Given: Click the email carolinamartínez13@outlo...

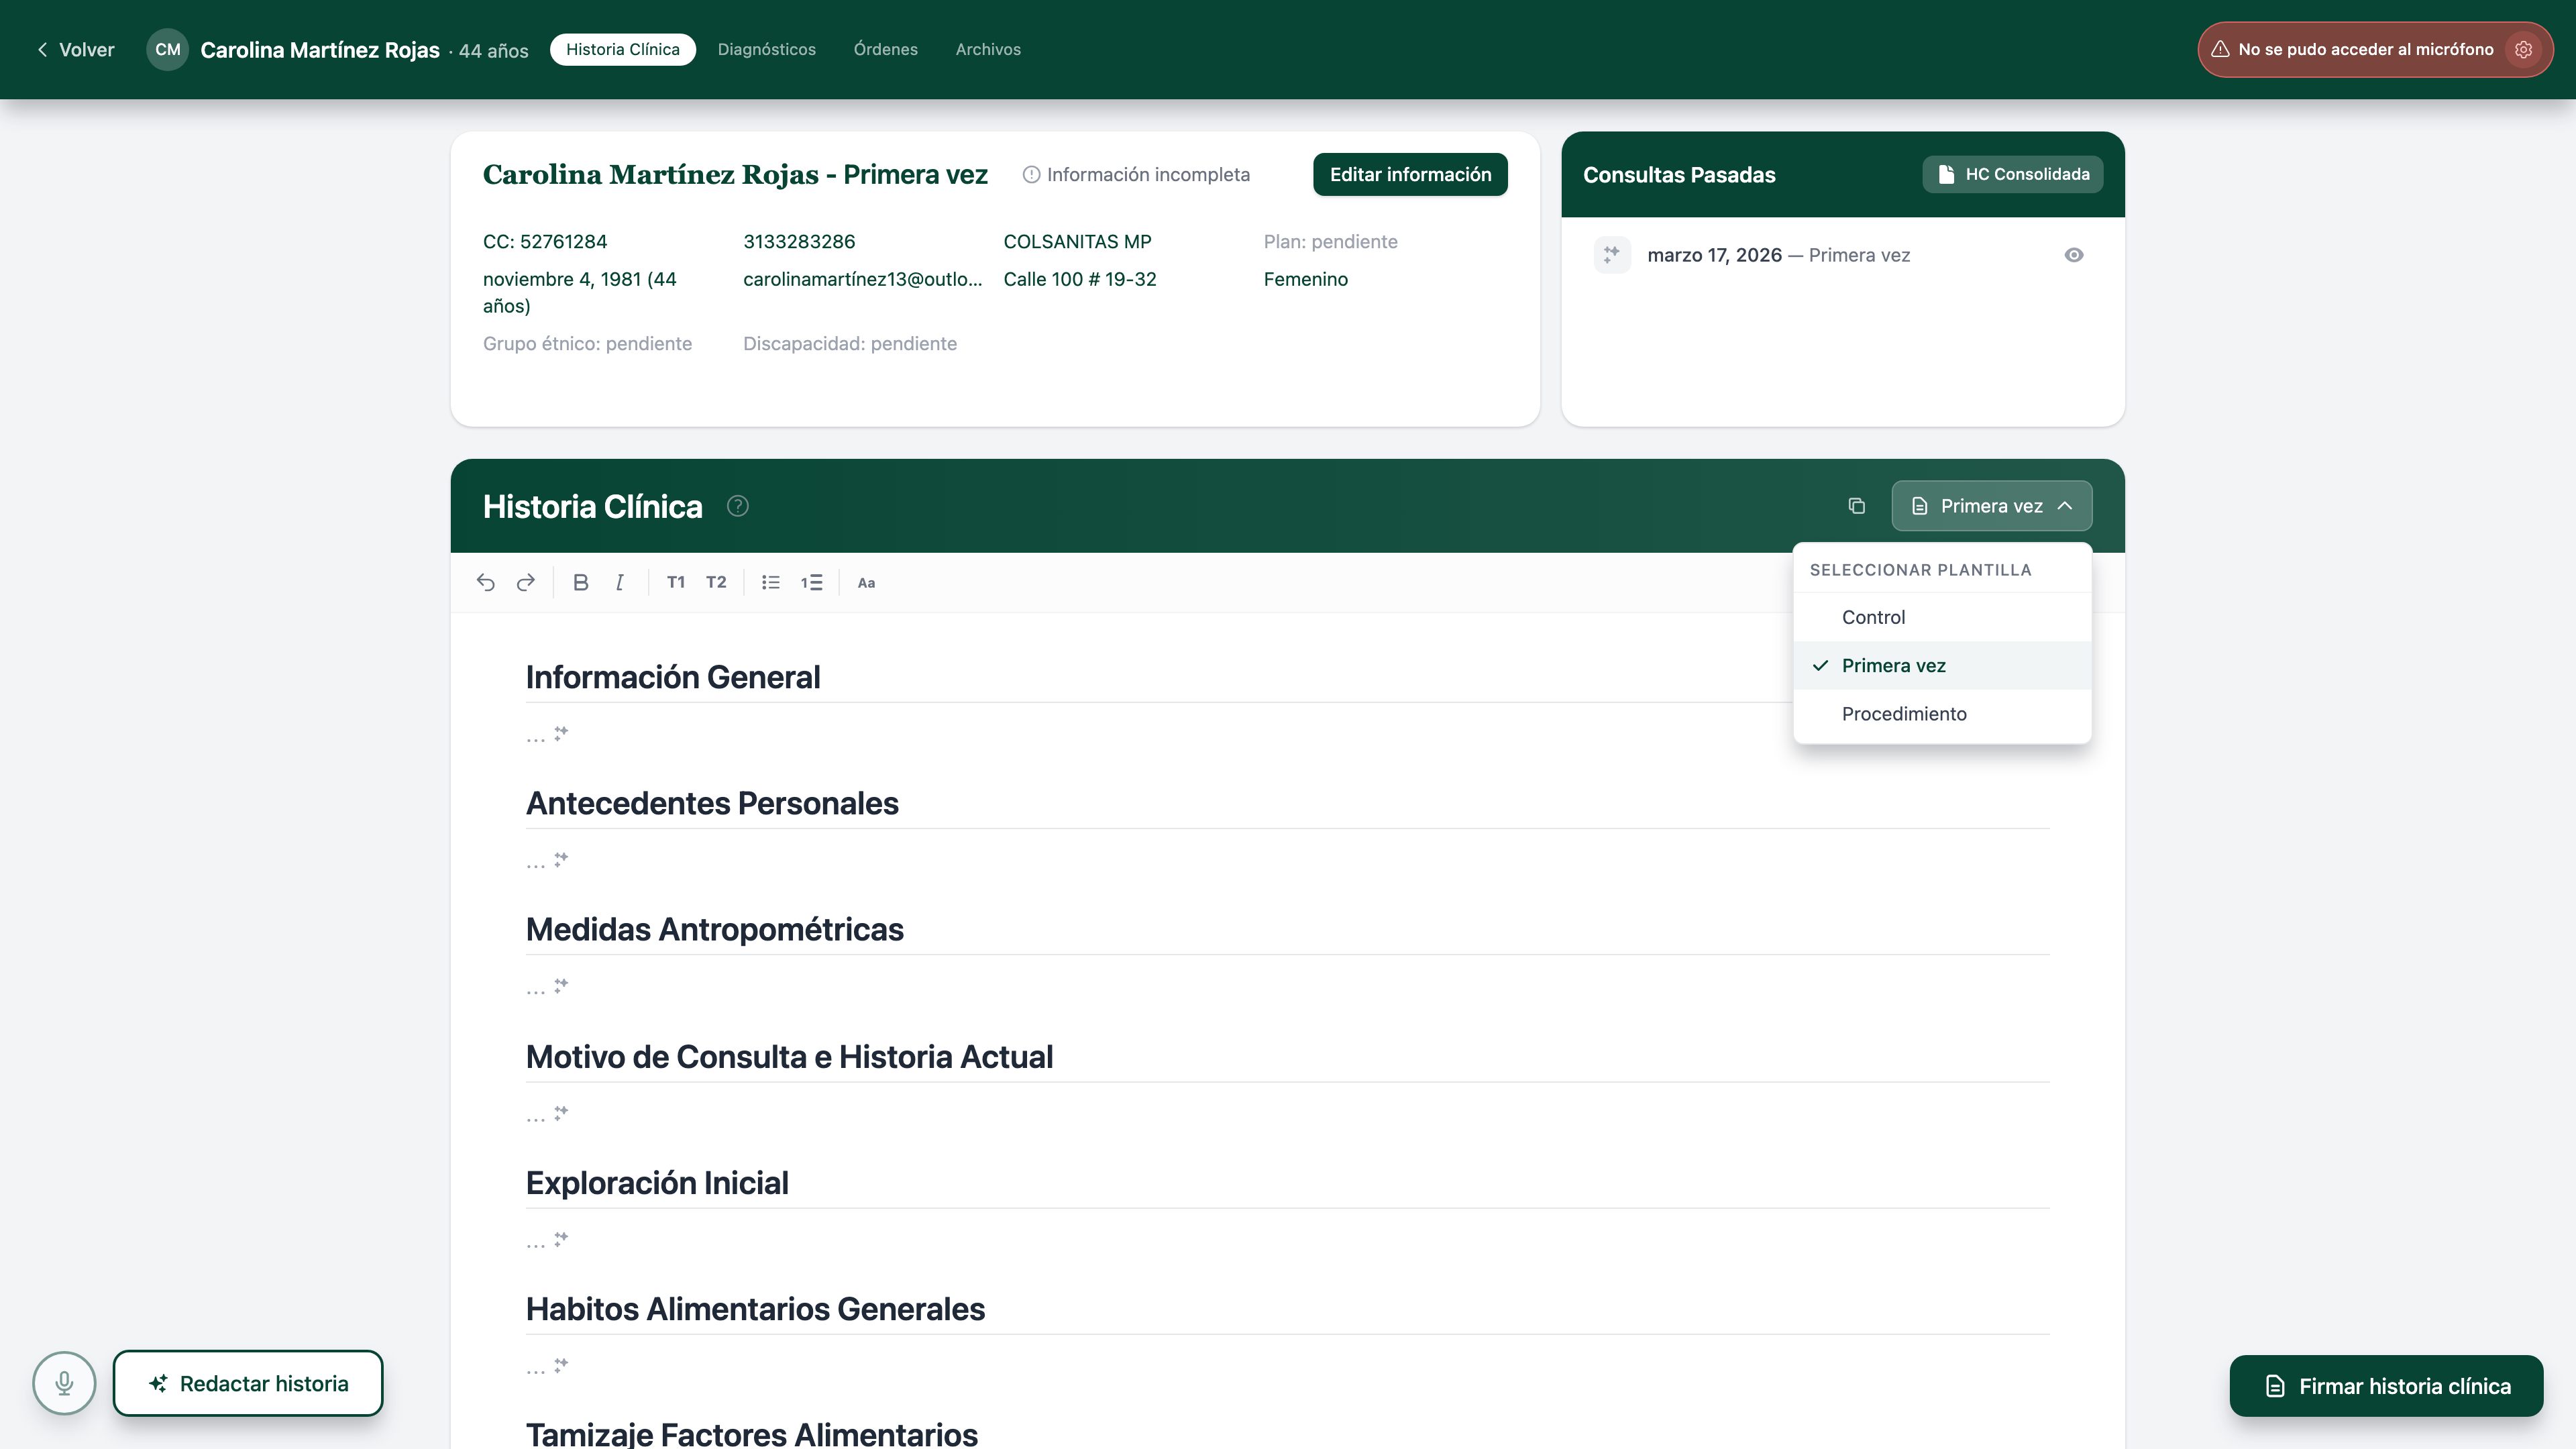Looking at the screenshot, I should click(x=862, y=279).
